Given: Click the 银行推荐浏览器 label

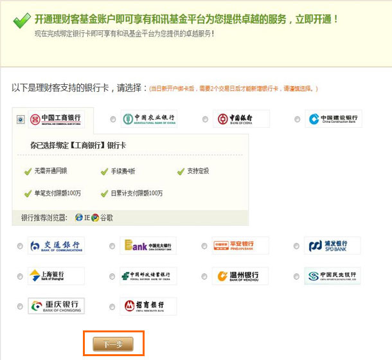Looking at the screenshot, I should (44, 218).
